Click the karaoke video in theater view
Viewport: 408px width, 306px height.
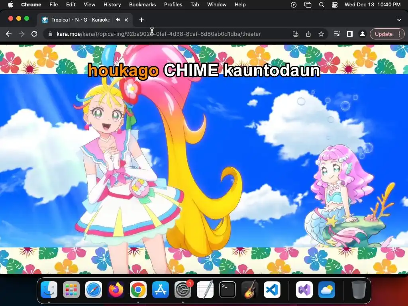coord(204,159)
